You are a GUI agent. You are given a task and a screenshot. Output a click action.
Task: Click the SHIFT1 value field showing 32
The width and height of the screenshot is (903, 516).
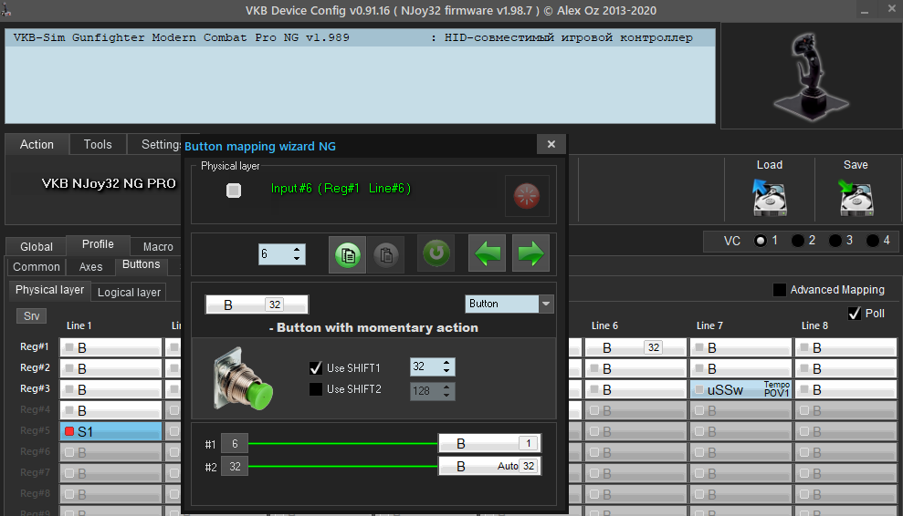click(425, 367)
